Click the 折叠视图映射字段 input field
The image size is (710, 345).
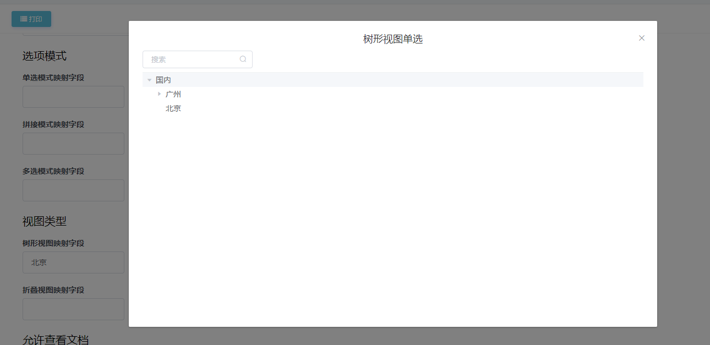[x=73, y=309]
